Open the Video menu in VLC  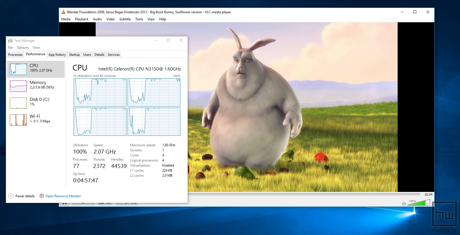111,19
